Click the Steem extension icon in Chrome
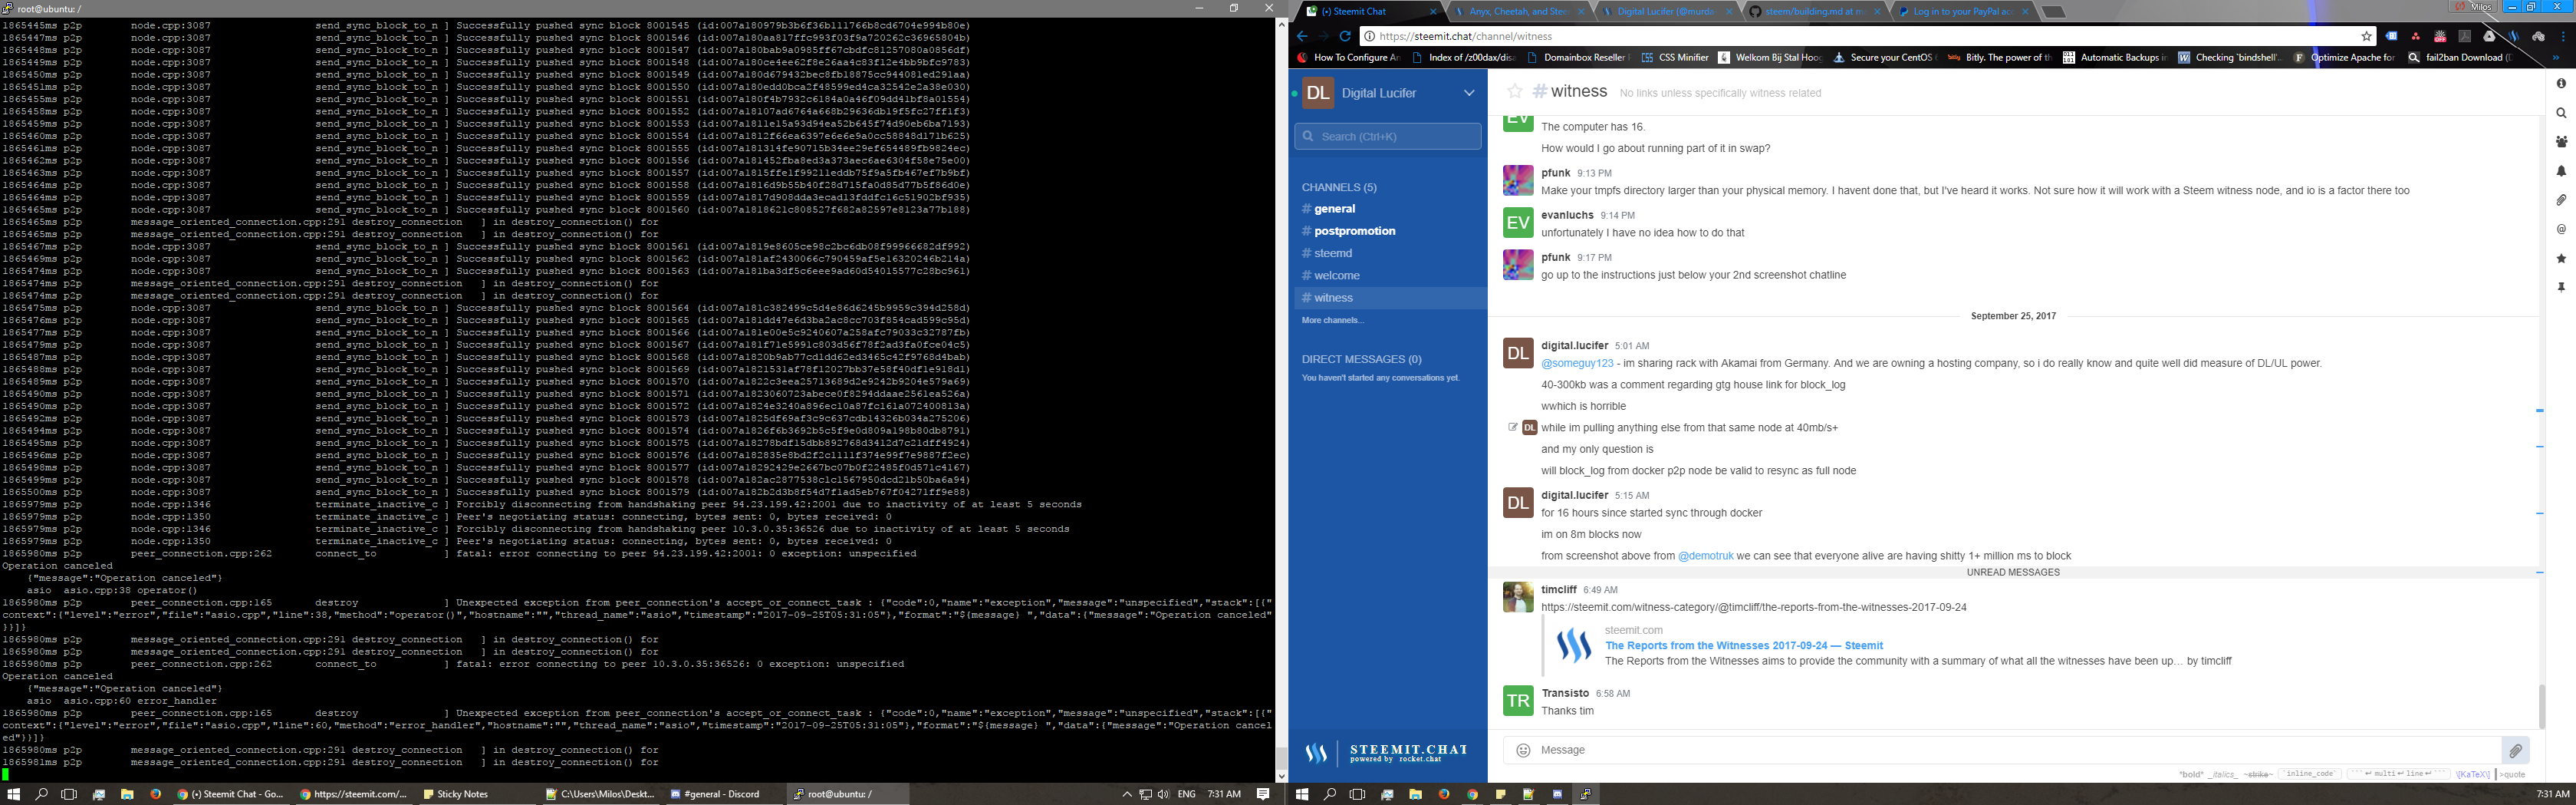Viewport: 2576px width, 805px height. pyautogui.click(x=2513, y=36)
